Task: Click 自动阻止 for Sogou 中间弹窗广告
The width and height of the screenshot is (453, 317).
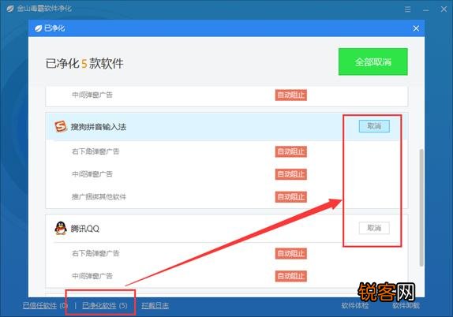Action: [291, 174]
